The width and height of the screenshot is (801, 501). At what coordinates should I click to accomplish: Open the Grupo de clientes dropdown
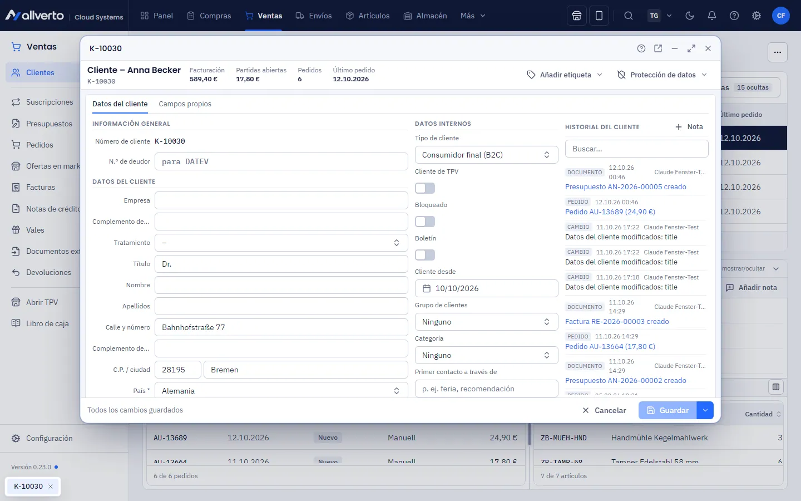point(487,322)
